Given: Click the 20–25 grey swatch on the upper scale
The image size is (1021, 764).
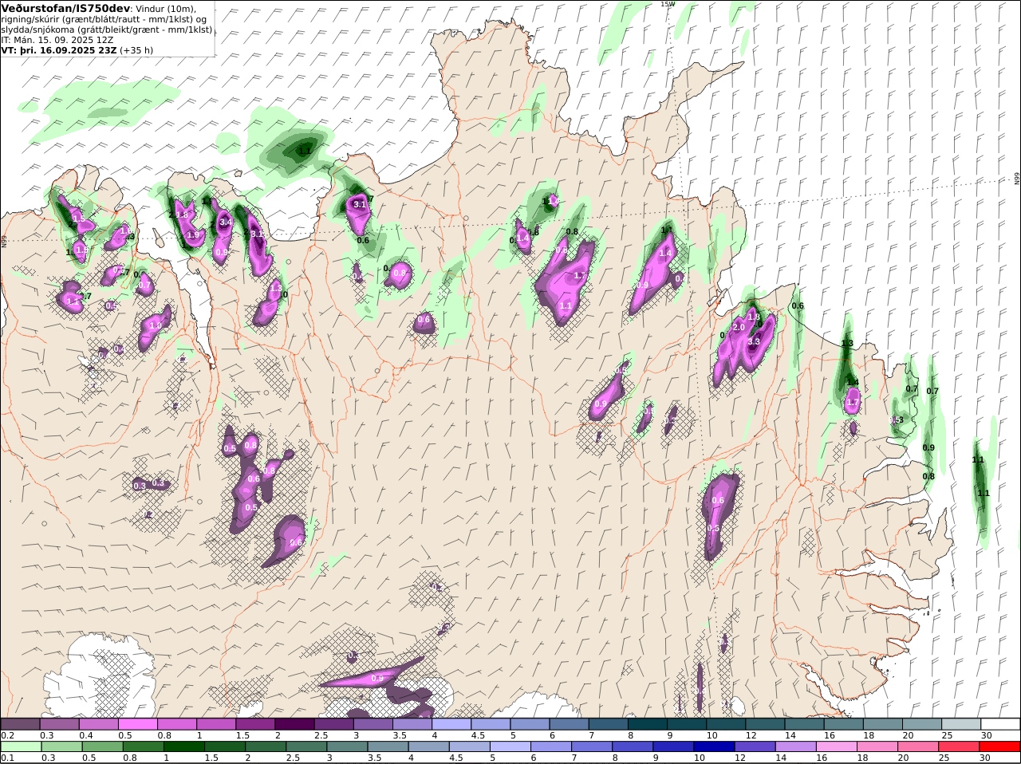Looking at the screenshot, I should (923, 723).
